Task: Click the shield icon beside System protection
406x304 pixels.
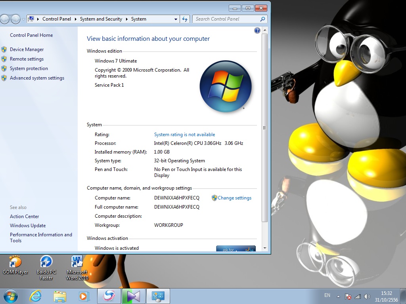Action: (4, 68)
